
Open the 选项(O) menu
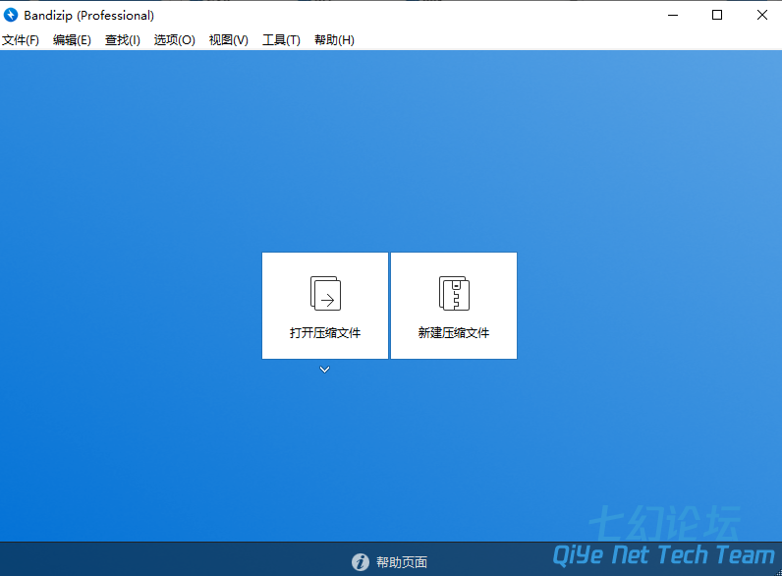click(175, 40)
